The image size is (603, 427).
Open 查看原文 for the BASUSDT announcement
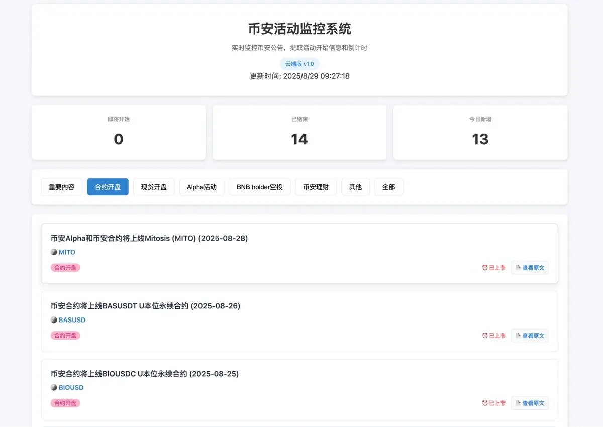[530, 336]
